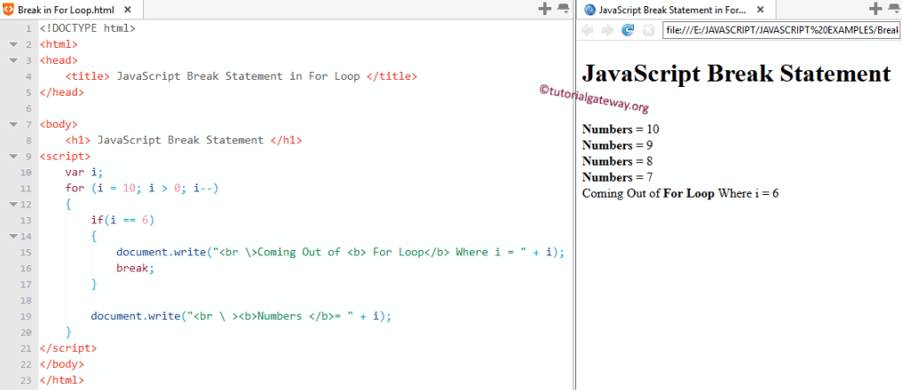Screen dimensions: 902x390
Task: Click the "Numbers = 10" output line
Action: (x=621, y=129)
